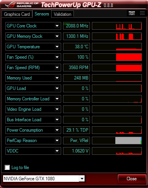Select the Sensors tab
The image size is (148, 188).
coord(42,14)
